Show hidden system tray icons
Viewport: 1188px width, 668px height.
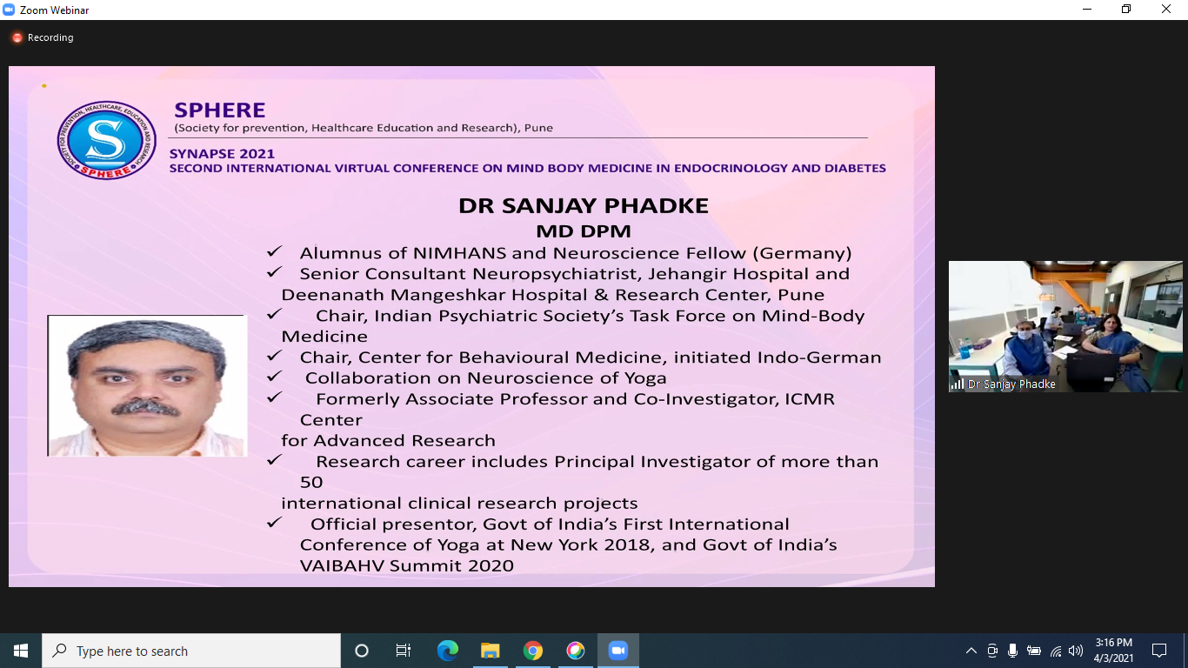click(x=971, y=651)
